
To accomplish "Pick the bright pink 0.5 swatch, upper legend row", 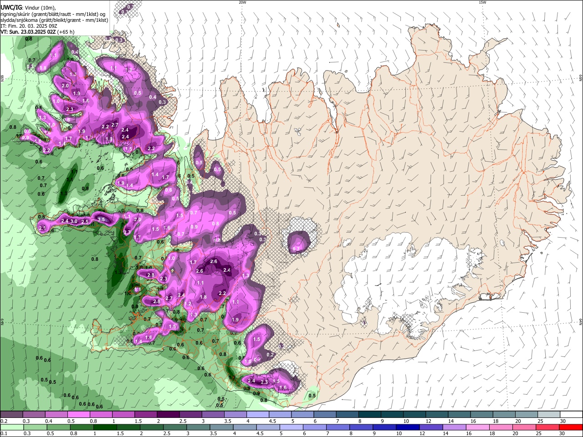I will pyautogui.click(x=78, y=415).
